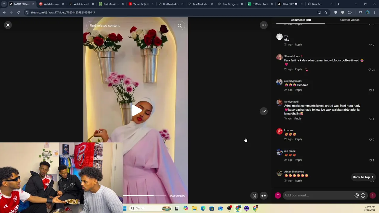
Task: Open Siman bloom's profile avatar
Action: pyautogui.click(x=280, y=57)
